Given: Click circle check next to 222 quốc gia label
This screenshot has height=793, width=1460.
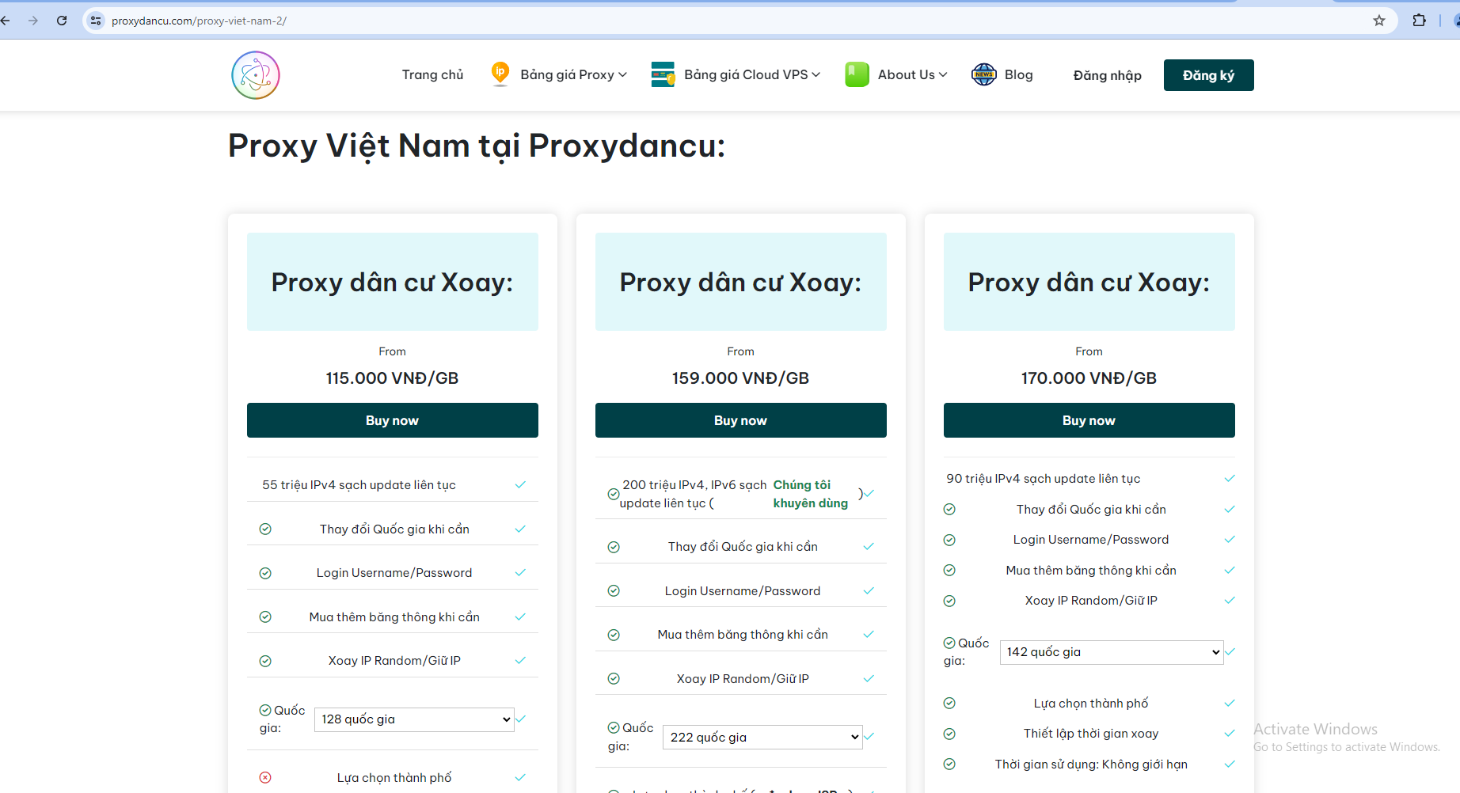Looking at the screenshot, I should pyautogui.click(x=614, y=727).
